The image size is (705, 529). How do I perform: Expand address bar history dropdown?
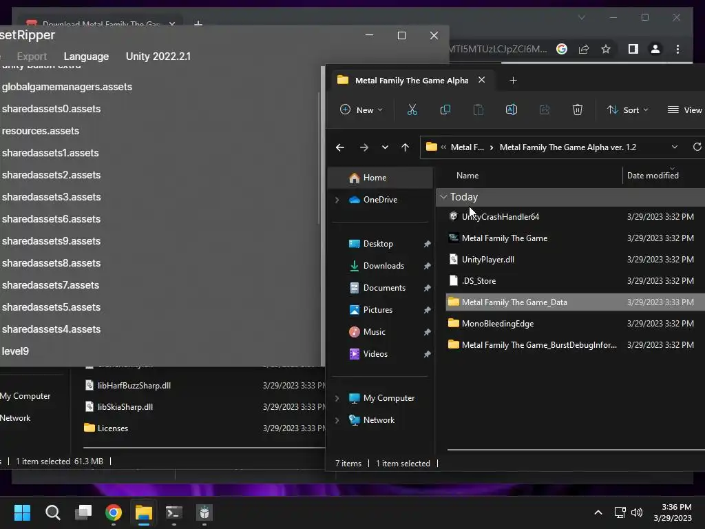pyautogui.click(x=675, y=147)
